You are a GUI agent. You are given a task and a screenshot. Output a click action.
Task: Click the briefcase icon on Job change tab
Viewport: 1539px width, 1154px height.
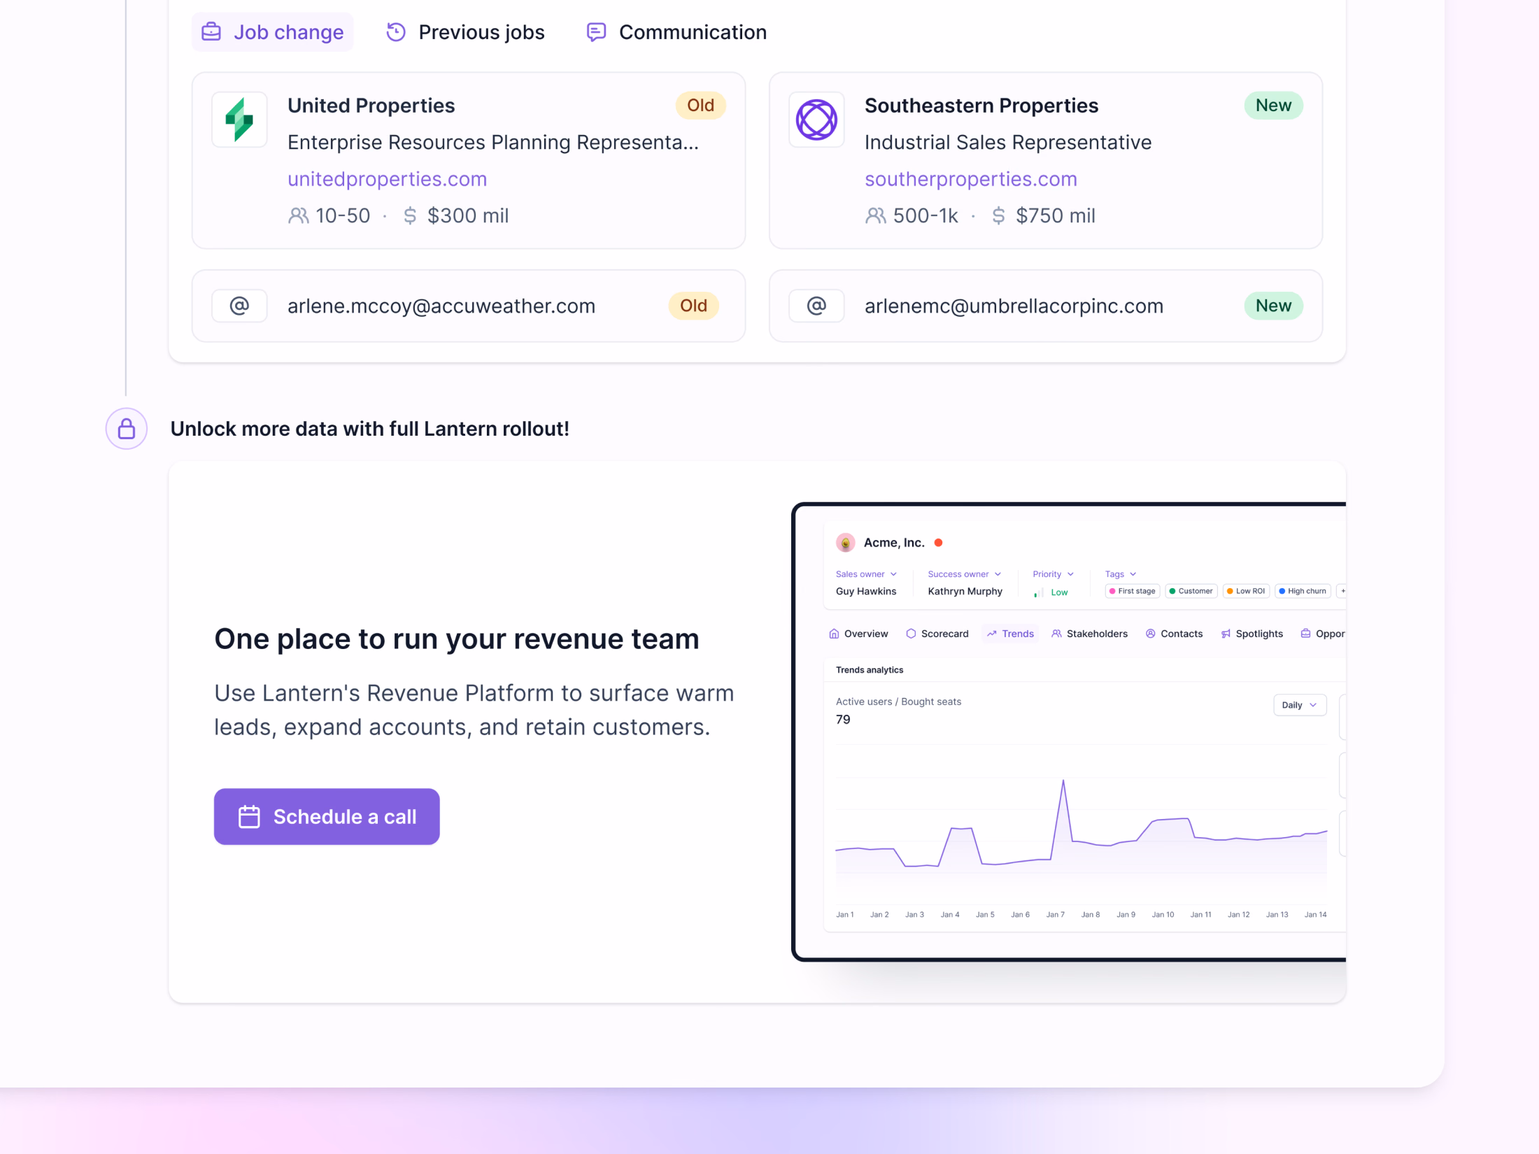211,32
